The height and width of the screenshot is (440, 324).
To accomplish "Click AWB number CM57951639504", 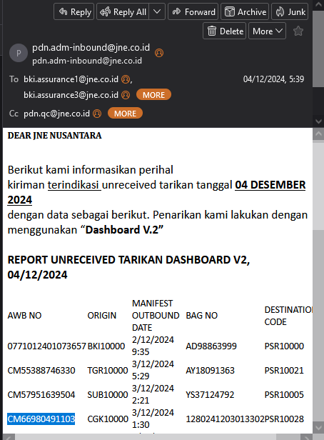I will [41, 395].
